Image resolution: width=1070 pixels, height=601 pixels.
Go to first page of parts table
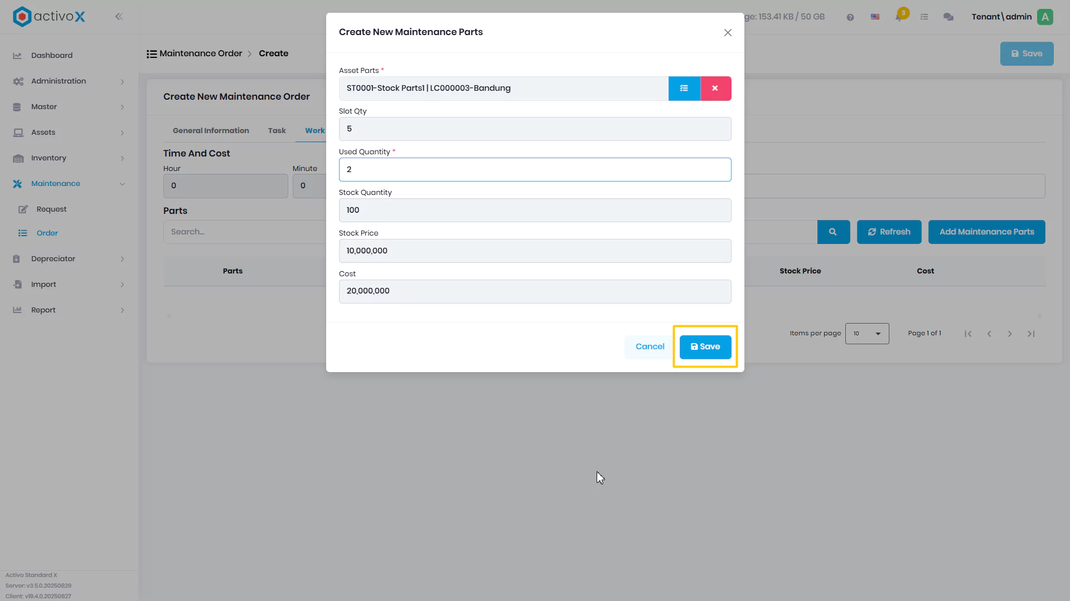(x=968, y=334)
